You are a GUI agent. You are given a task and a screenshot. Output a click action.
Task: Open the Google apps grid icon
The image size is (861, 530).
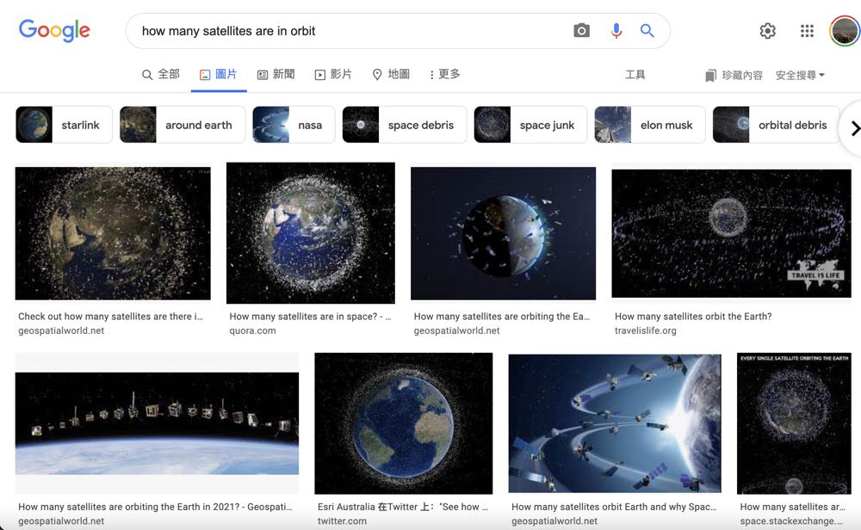pos(807,31)
